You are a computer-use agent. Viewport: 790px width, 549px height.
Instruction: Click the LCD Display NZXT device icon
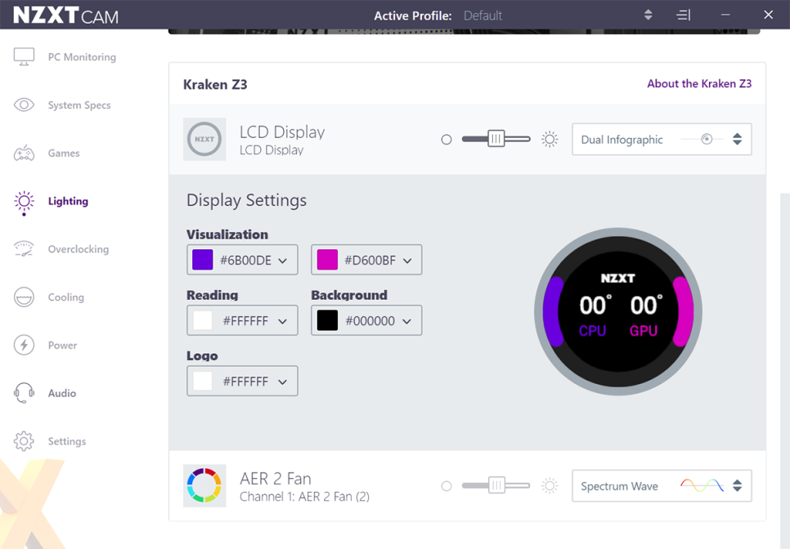coord(204,140)
